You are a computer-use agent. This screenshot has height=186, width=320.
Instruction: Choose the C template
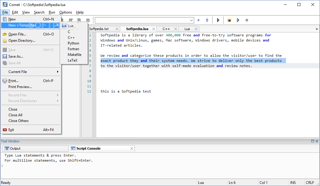pos(74,32)
